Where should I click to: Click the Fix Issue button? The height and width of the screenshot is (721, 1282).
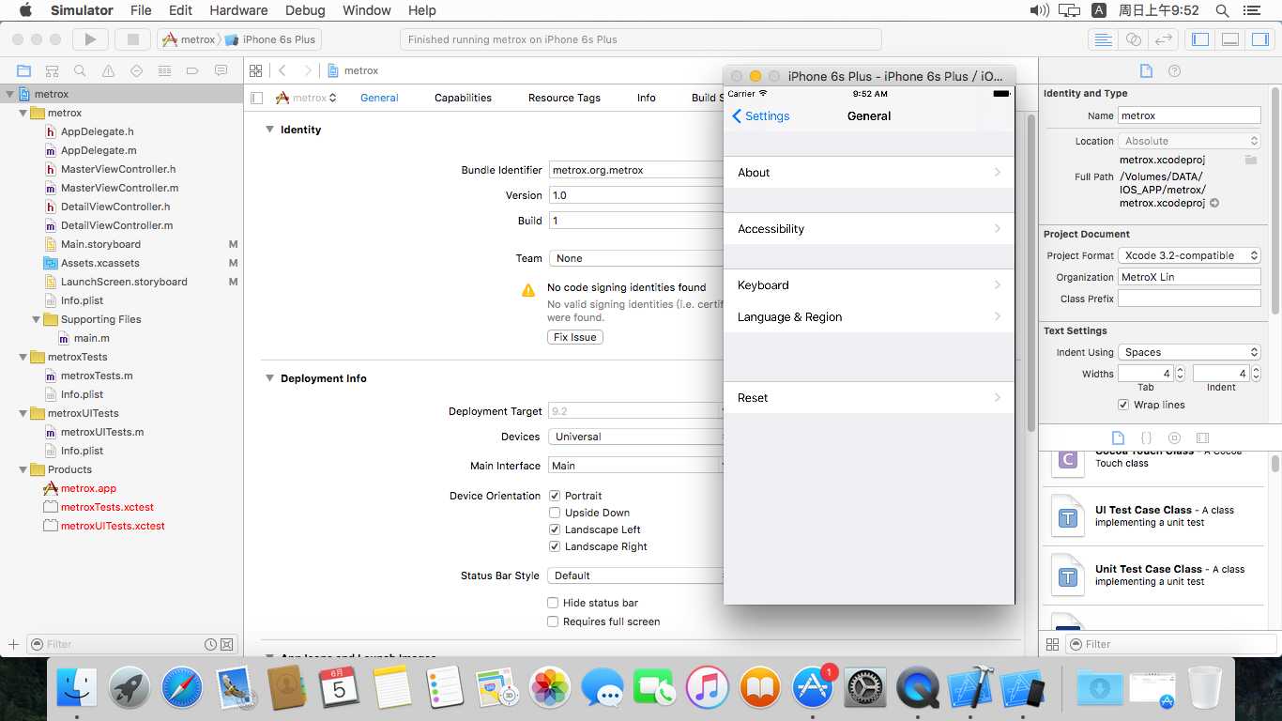pos(575,337)
